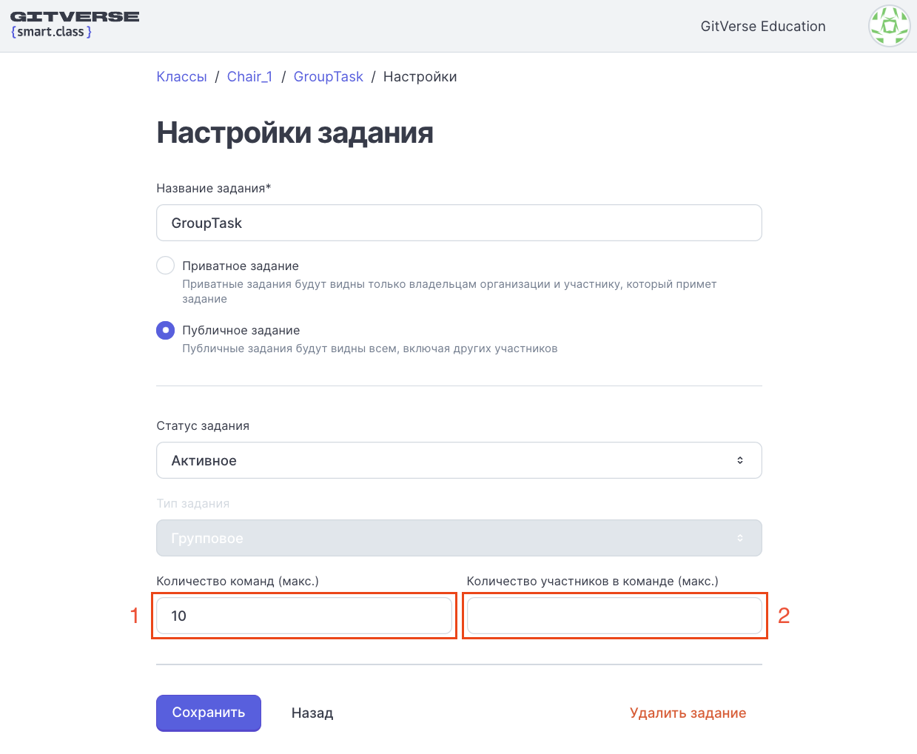Click the Количество команд input field
Screen dimensions: 917x754
304,616
